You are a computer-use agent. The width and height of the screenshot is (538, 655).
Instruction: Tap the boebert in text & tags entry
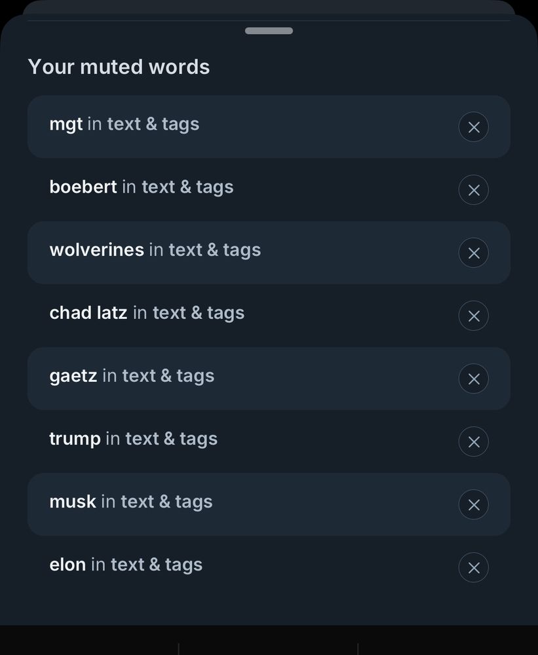coord(142,187)
